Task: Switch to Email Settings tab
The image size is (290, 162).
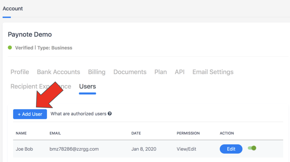Action: tap(213, 72)
